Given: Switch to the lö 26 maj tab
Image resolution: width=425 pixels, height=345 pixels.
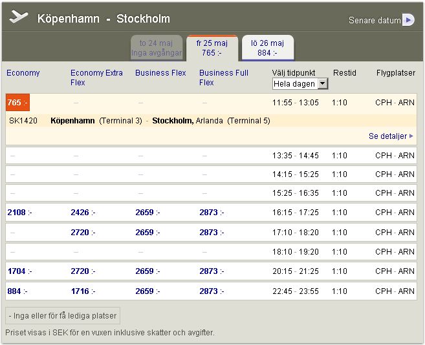Looking at the screenshot, I should 267,48.
